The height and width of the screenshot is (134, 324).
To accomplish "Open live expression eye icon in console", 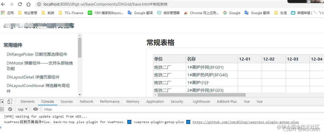I will click(35, 109).
